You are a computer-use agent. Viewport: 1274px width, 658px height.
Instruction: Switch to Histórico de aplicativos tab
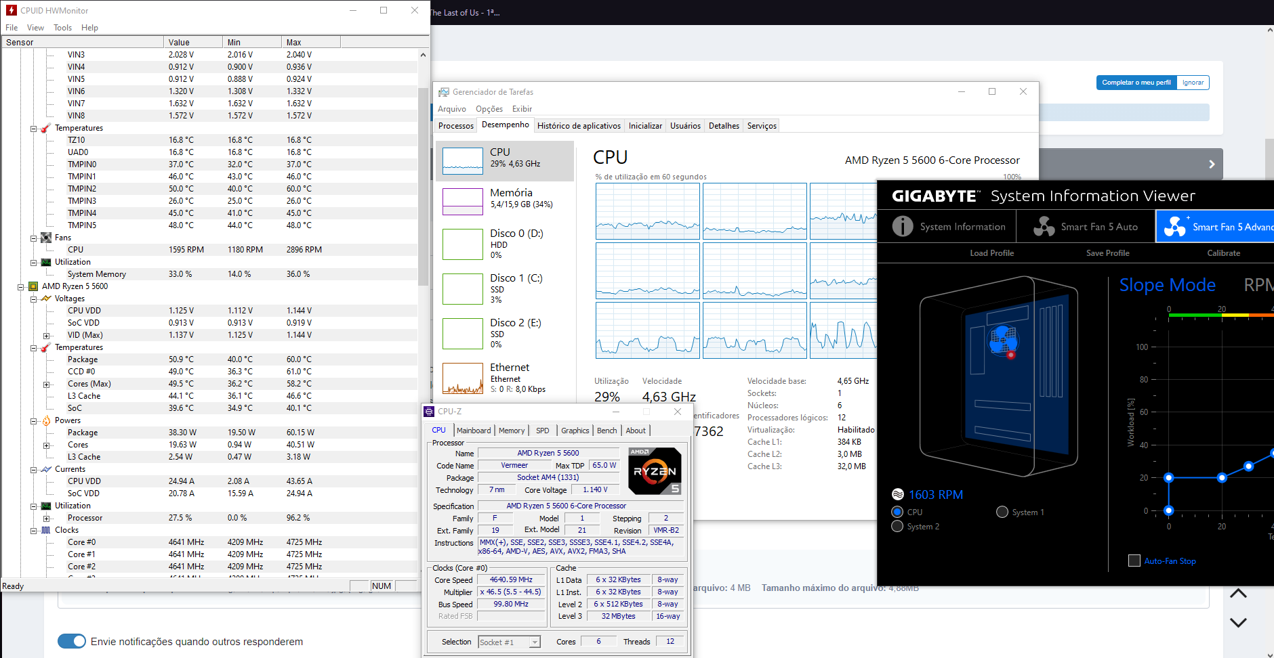pyautogui.click(x=579, y=126)
